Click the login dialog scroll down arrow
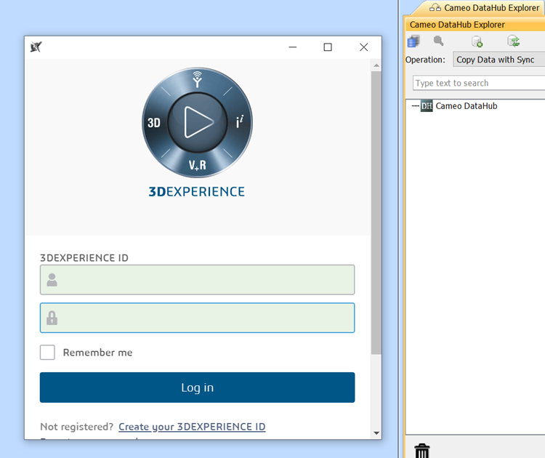The width and height of the screenshot is (545, 458). click(x=376, y=433)
